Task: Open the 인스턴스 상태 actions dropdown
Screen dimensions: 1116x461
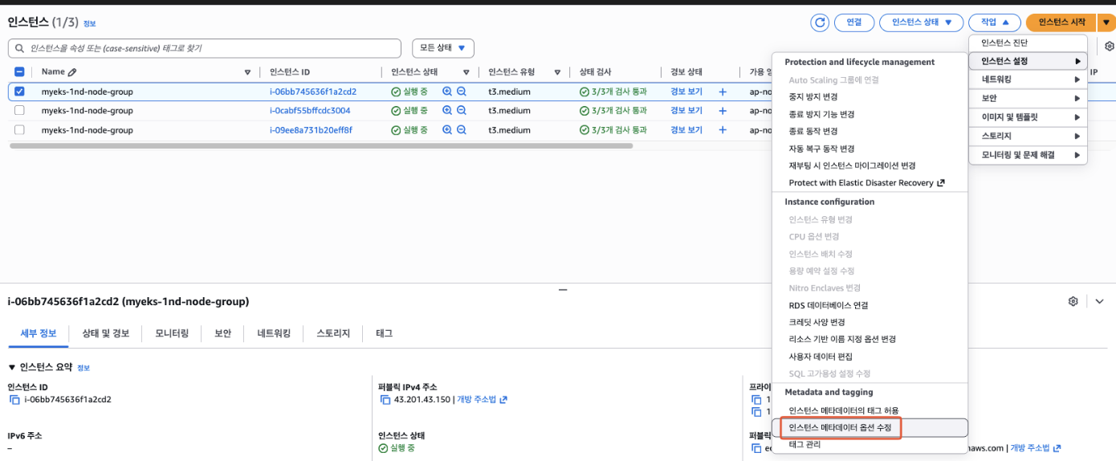Action: [921, 22]
